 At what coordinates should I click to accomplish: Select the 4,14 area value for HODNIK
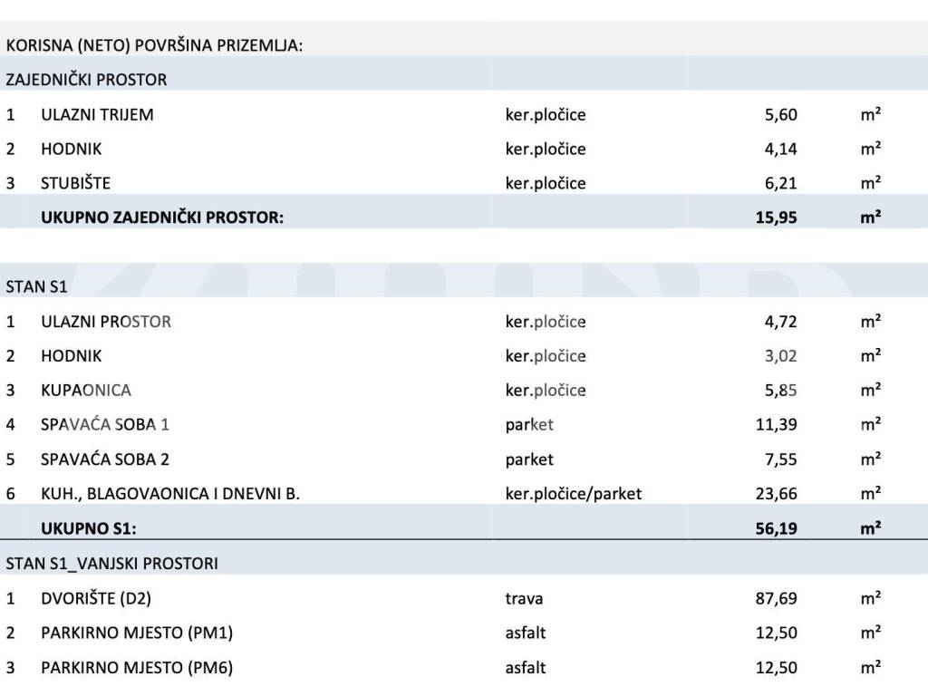point(780,149)
